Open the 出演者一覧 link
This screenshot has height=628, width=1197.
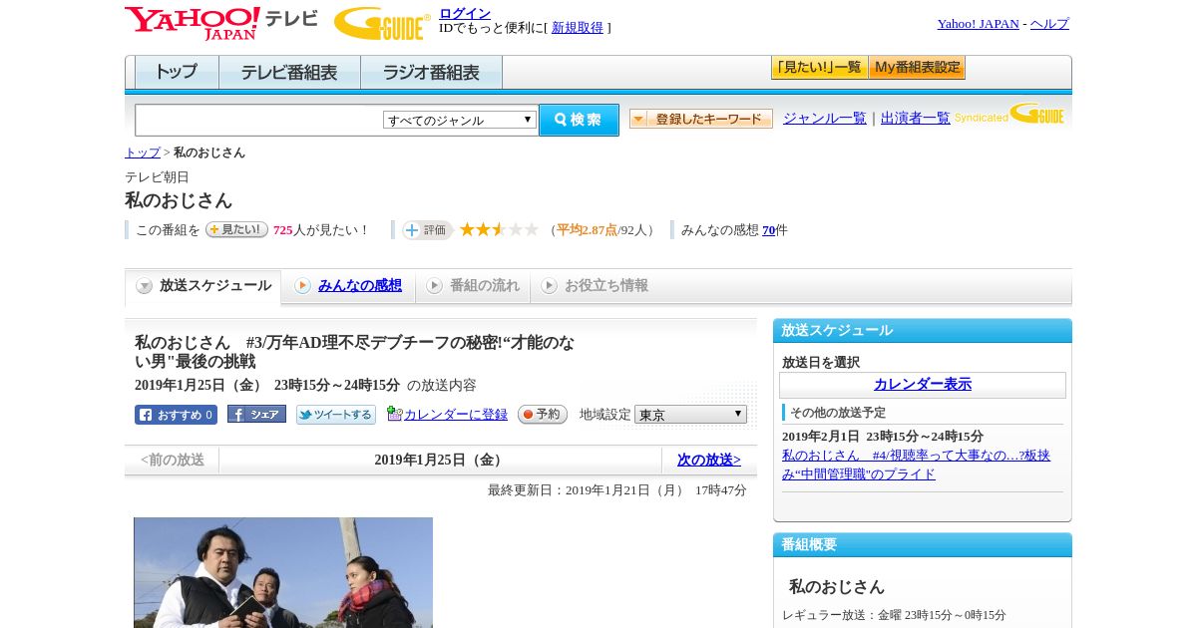tap(916, 119)
